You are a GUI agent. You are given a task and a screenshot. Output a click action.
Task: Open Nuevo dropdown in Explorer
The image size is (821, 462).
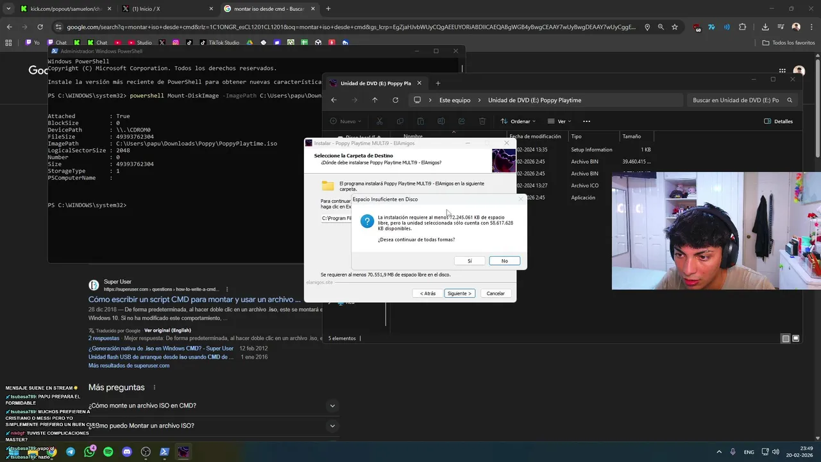[346, 121]
